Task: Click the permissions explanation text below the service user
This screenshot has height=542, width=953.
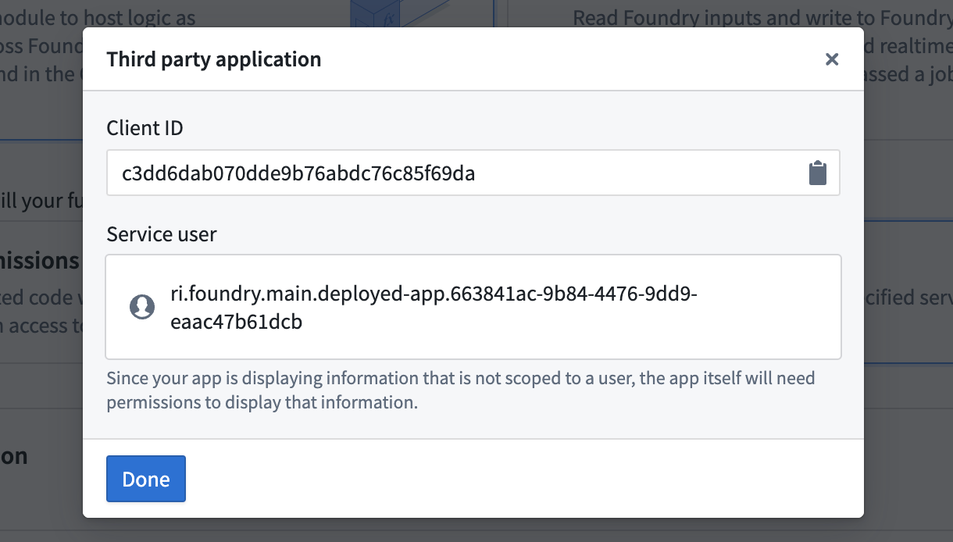Action: click(x=460, y=390)
